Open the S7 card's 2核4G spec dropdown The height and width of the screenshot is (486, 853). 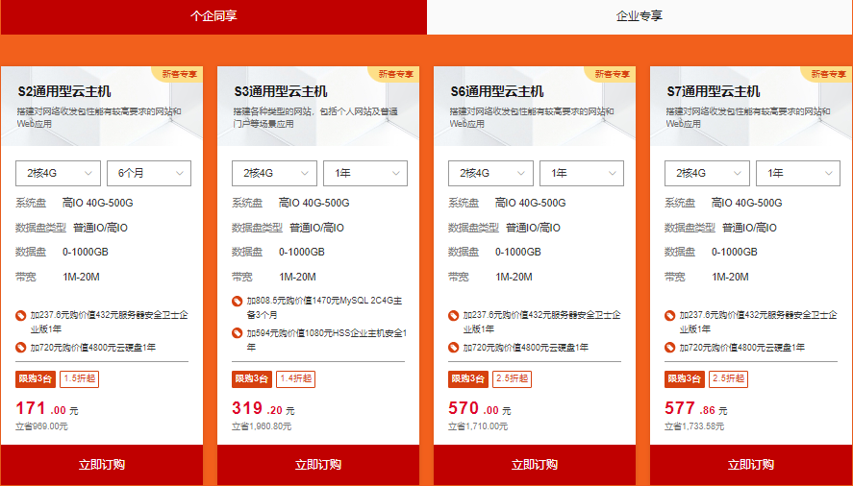tap(707, 174)
